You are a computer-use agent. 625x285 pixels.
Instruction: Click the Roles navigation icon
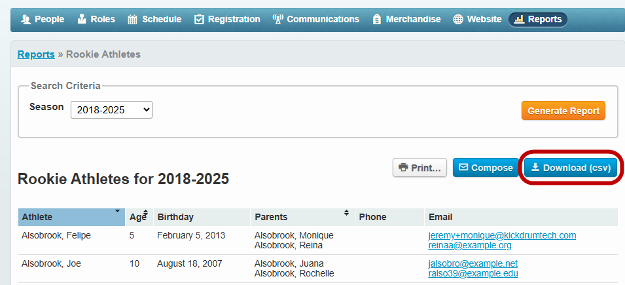[x=82, y=20]
